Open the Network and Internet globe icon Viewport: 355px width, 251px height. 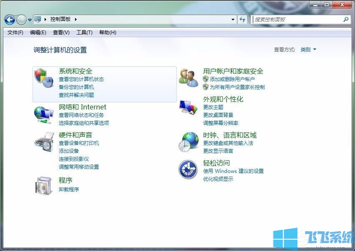[x=44, y=114]
